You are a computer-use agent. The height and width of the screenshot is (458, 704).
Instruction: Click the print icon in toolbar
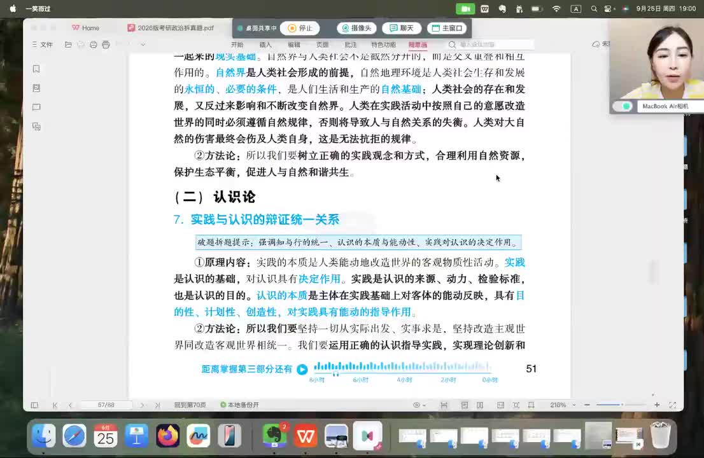pyautogui.click(x=94, y=45)
